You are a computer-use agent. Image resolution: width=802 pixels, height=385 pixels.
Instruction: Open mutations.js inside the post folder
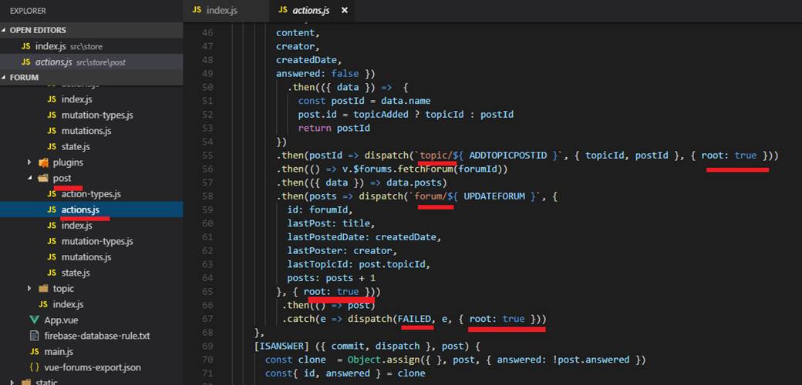point(86,257)
